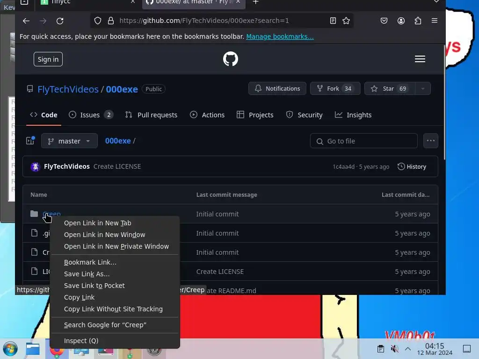The height and width of the screenshot is (359, 479).
Task: Open the Security tab
Action: coord(304,115)
